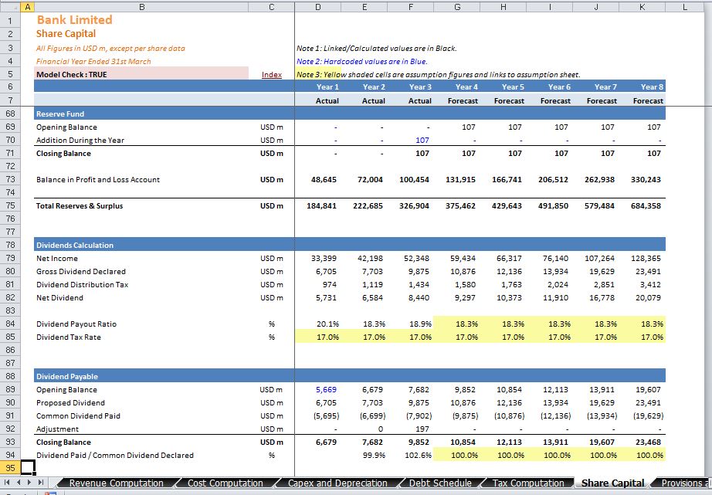Select Year 7 Net Dividend value 16,778
The width and height of the screenshot is (712, 495).
pos(602,297)
